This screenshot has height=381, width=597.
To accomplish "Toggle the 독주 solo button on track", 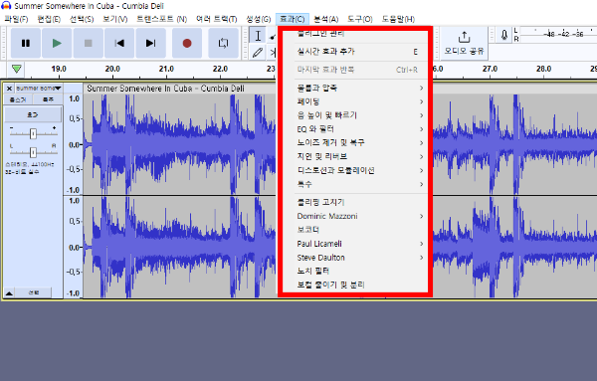I will click(48, 99).
